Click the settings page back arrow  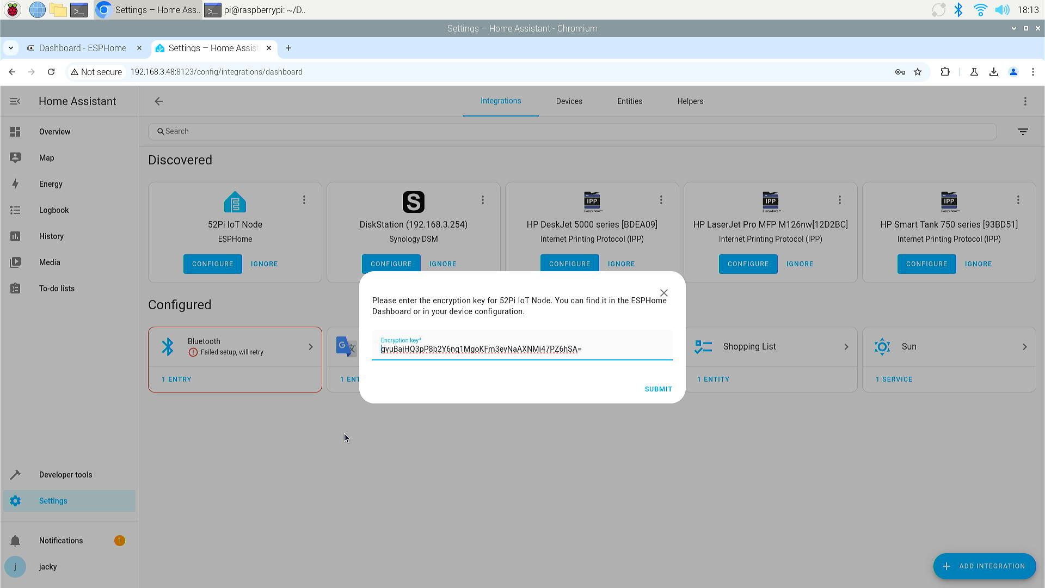pyautogui.click(x=159, y=101)
